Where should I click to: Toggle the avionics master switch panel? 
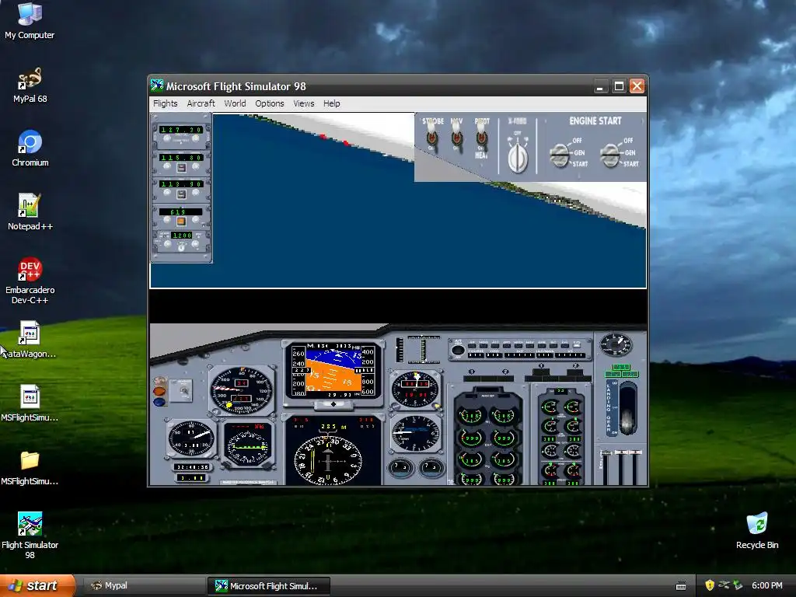pyautogui.click(x=180, y=390)
